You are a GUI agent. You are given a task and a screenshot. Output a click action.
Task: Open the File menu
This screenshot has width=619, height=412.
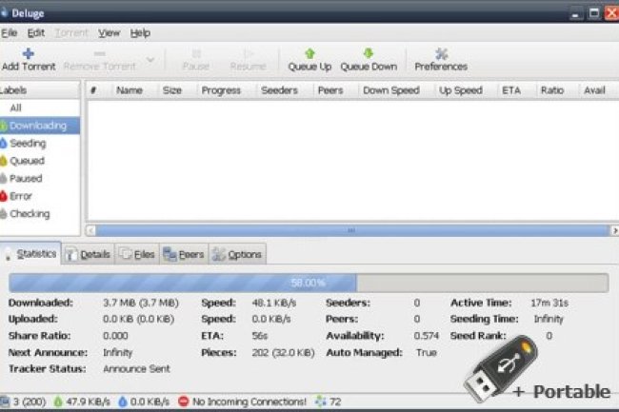click(x=10, y=32)
